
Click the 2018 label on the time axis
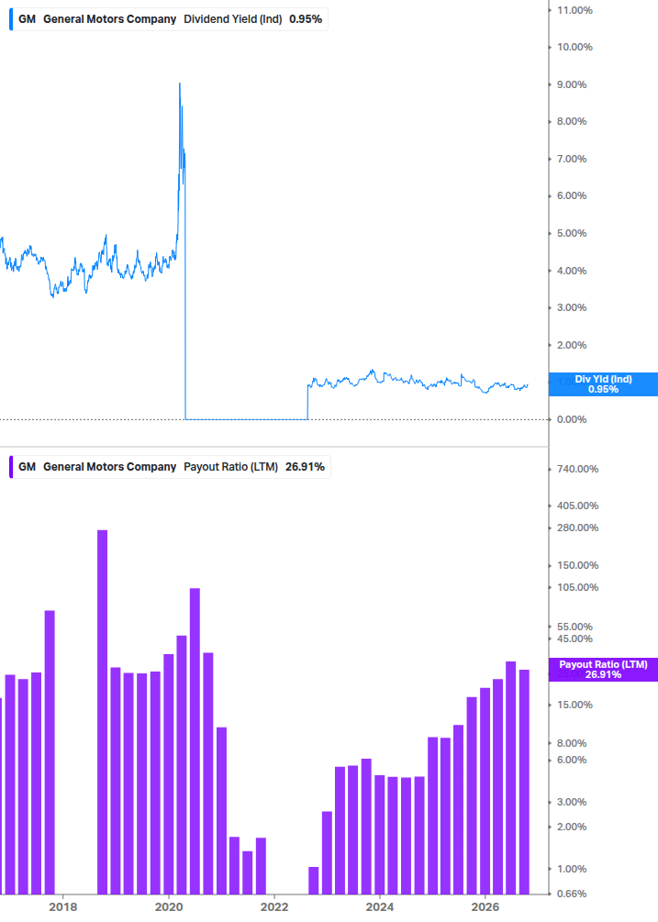(63, 906)
